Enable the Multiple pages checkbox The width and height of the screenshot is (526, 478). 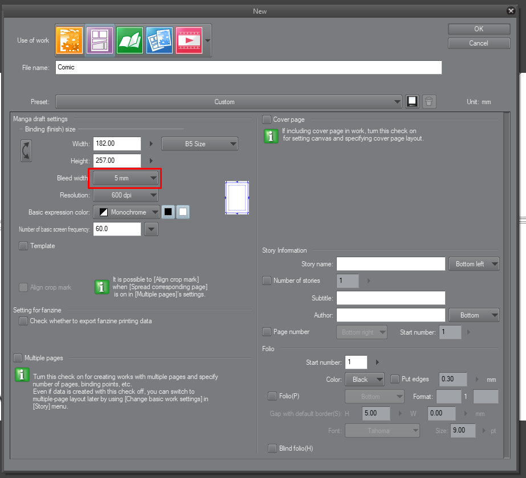click(x=18, y=358)
